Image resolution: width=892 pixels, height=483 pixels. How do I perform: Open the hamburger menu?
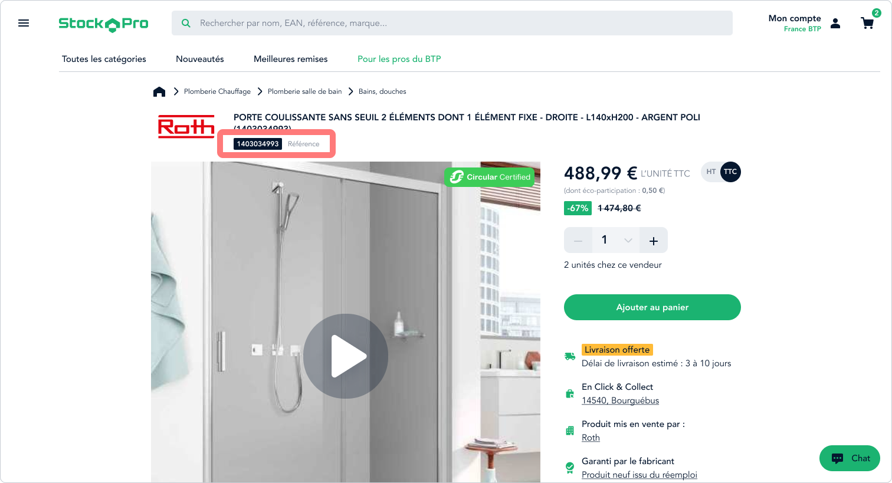(24, 23)
